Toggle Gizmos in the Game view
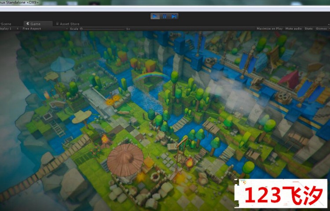This screenshot has width=330, height=211. coord(321,29)
